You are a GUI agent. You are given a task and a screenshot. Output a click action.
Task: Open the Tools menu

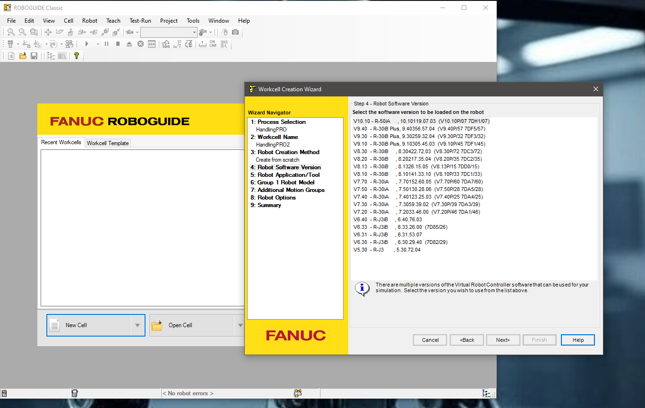[x=193, y=21]
